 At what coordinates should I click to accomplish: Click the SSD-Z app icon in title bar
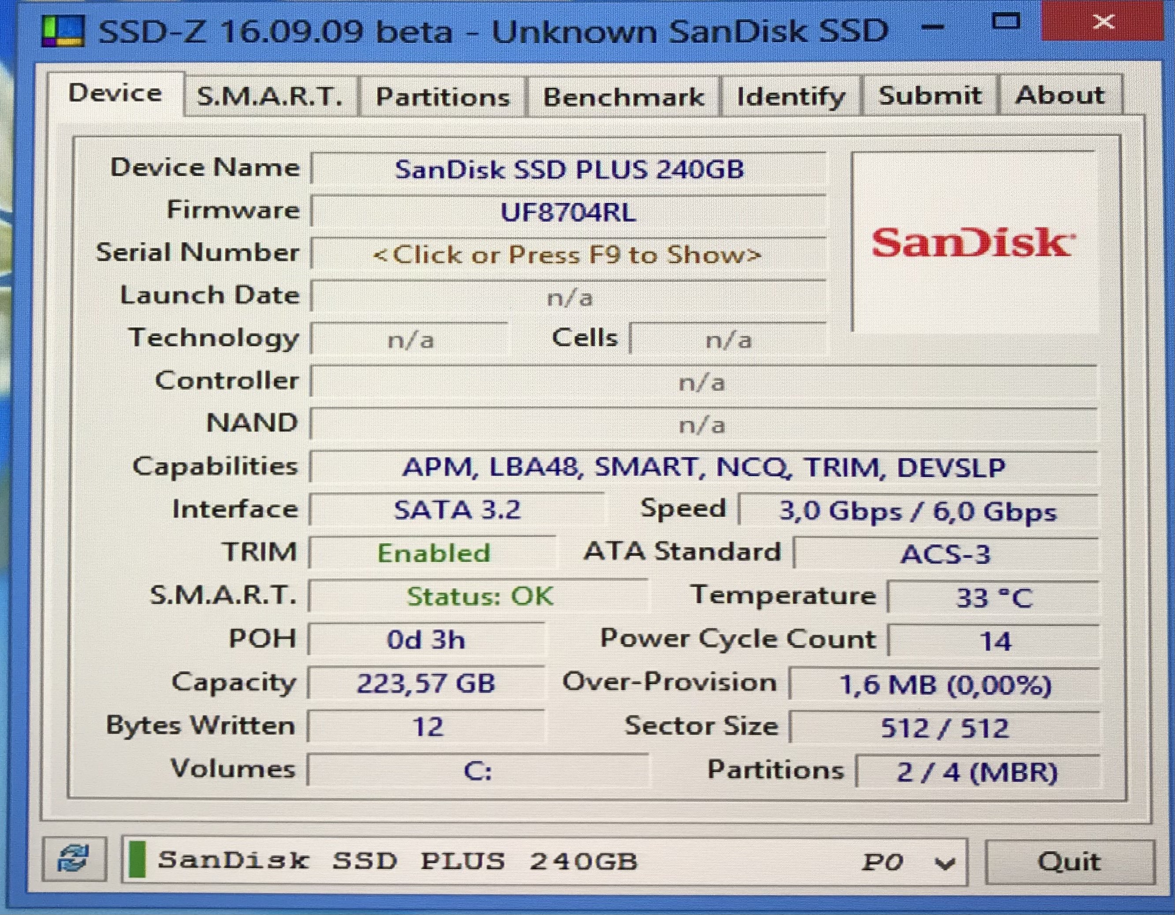[x=63, y=32]
